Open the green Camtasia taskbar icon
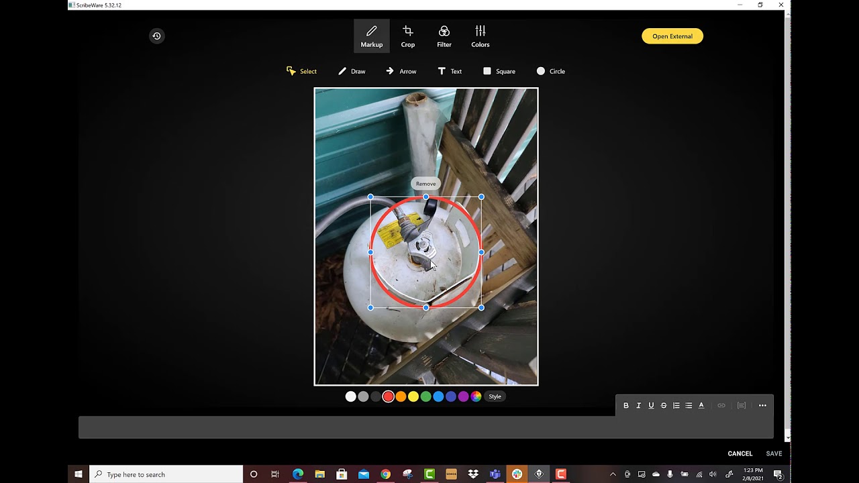This screenshot has width=859, height=483. tap(429, 474)
